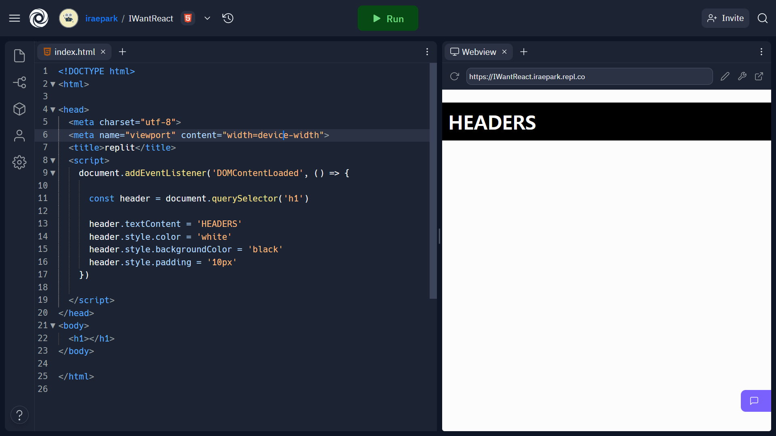
Task: Open the version history icon
Action: click(228, 18)
